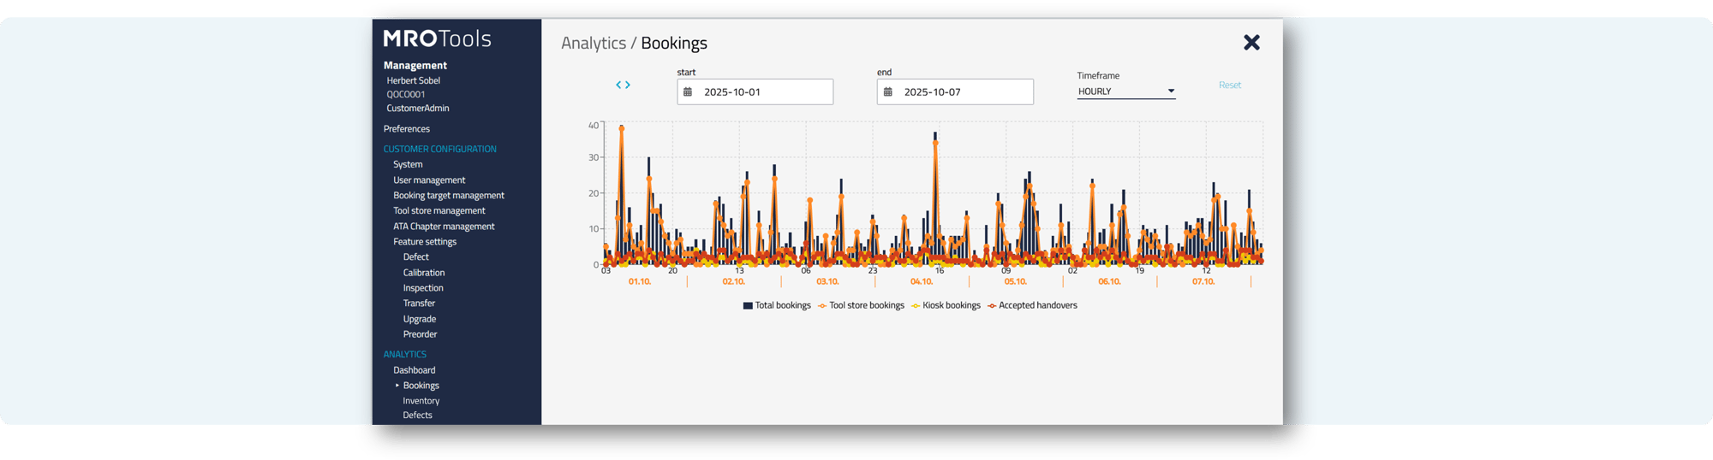Screen dimensions: 1713x460
Task: Click the next period right arrow
Action: point(628,85)
